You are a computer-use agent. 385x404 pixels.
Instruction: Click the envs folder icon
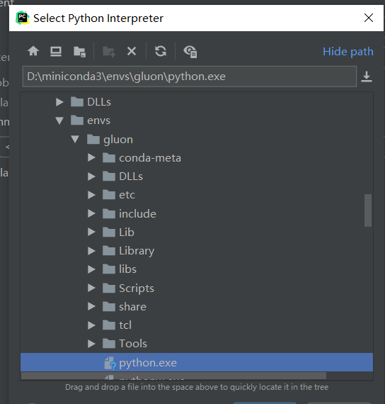pos(77,120)
